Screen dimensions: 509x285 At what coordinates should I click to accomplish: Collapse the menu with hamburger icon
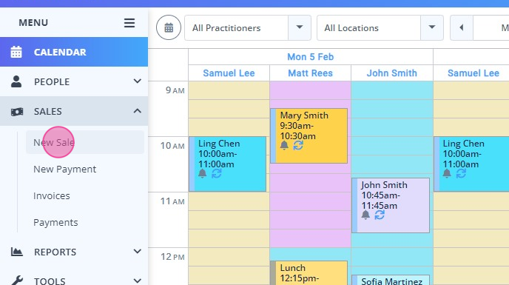[x=129, y=23]
